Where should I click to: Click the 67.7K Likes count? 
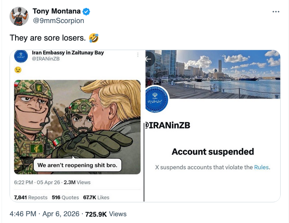pos(96,197)
